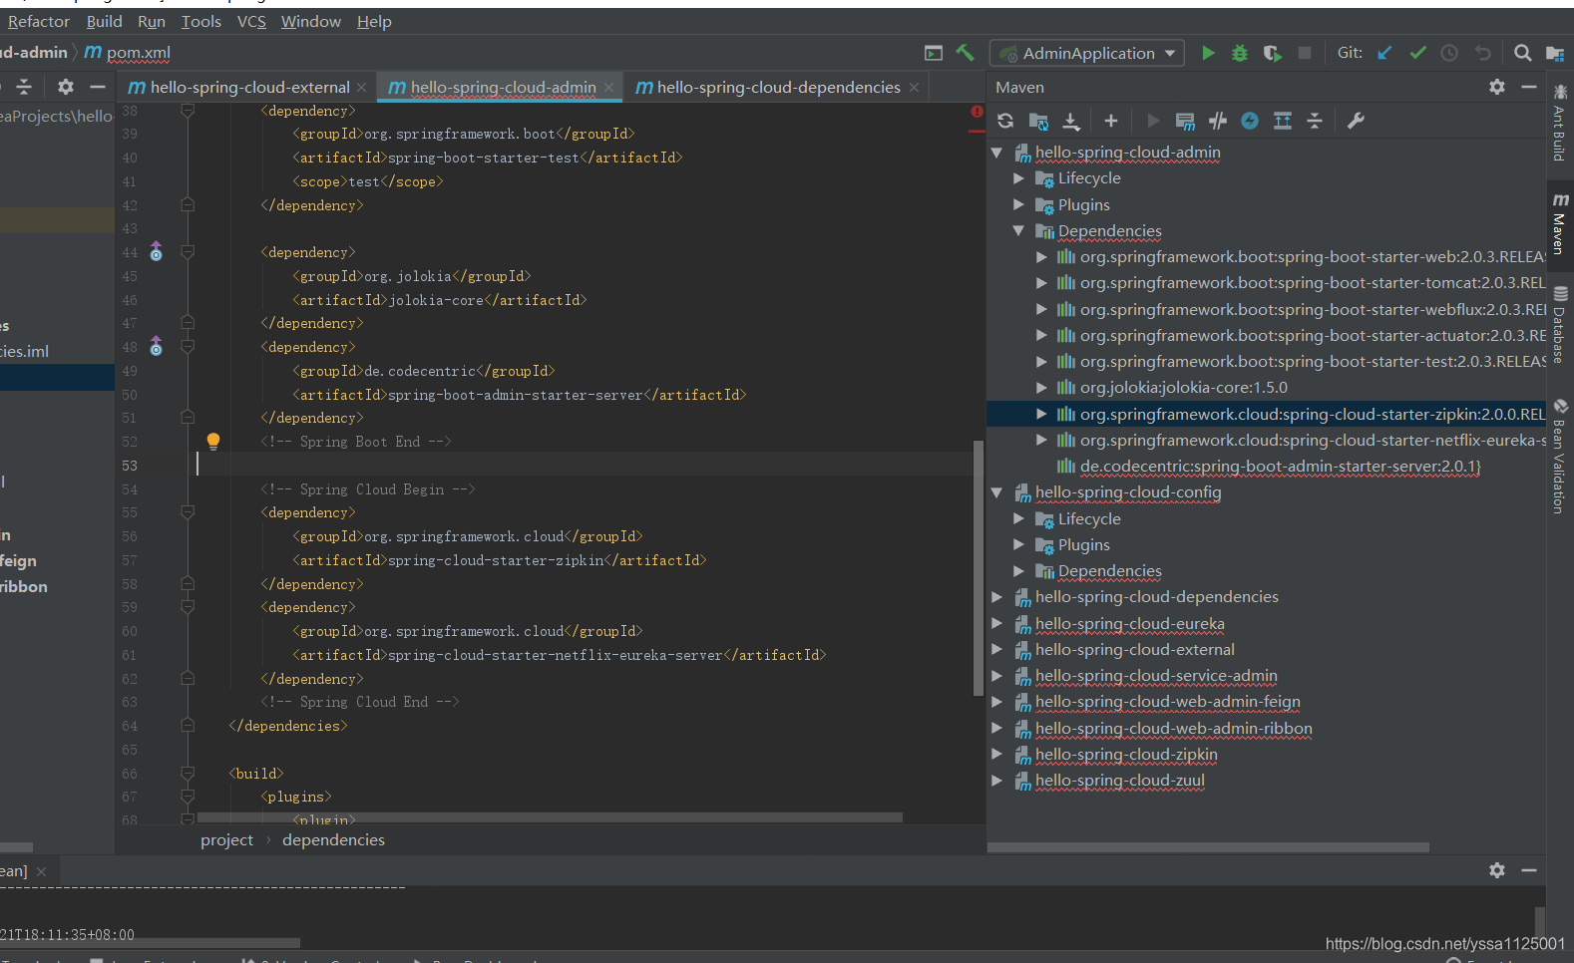
Task: Click the Maven side panel button
Action: tap(1559, 225)
